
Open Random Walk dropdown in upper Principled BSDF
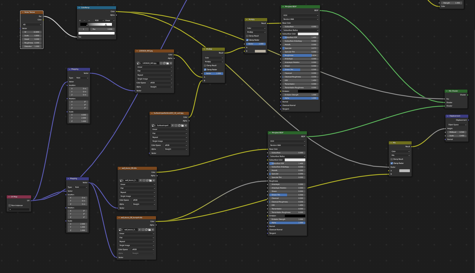pos(300,19)
